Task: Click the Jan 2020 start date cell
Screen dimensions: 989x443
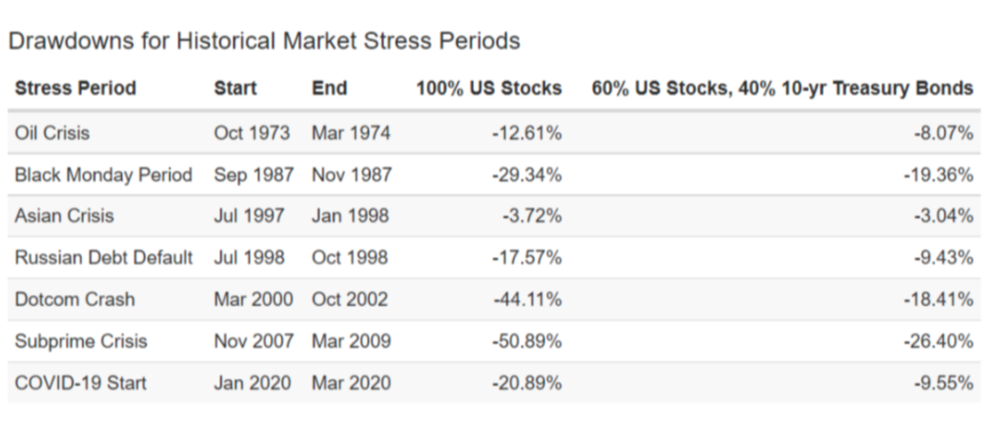Action: [x=252, y=383]
